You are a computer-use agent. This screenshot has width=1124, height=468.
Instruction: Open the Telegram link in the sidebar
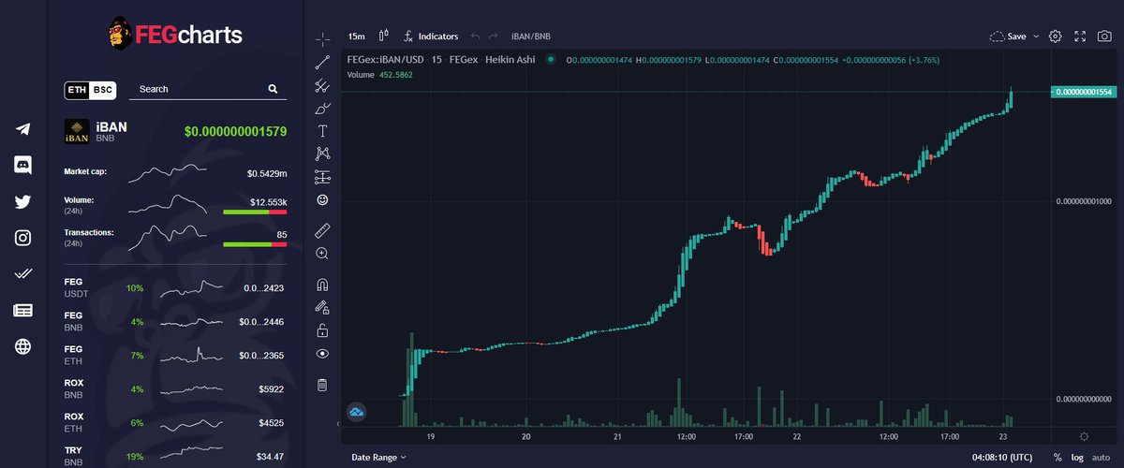tap(23, 129)
